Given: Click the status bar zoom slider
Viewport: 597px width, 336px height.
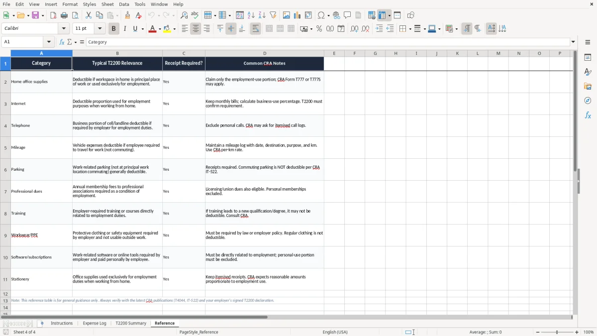Looking at the screenshot, I should pyautogui.click(x=557, y=332).
